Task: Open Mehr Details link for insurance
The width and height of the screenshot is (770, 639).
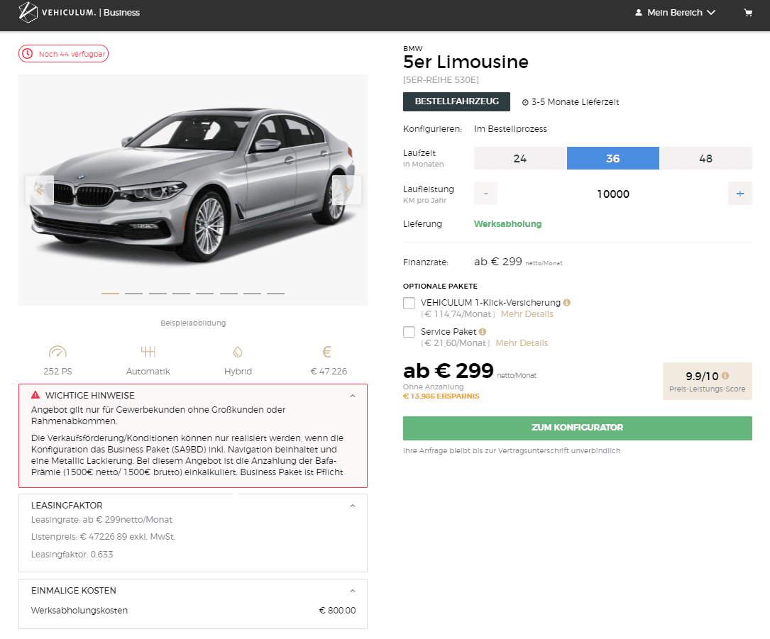Action: point(527,314)
